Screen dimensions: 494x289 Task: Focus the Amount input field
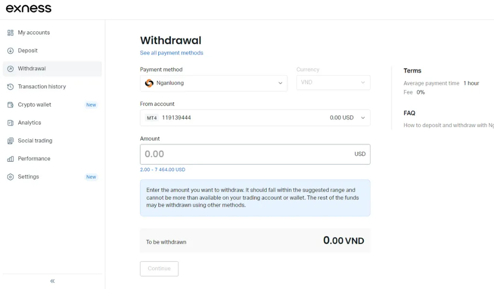[x=246, y=154]
